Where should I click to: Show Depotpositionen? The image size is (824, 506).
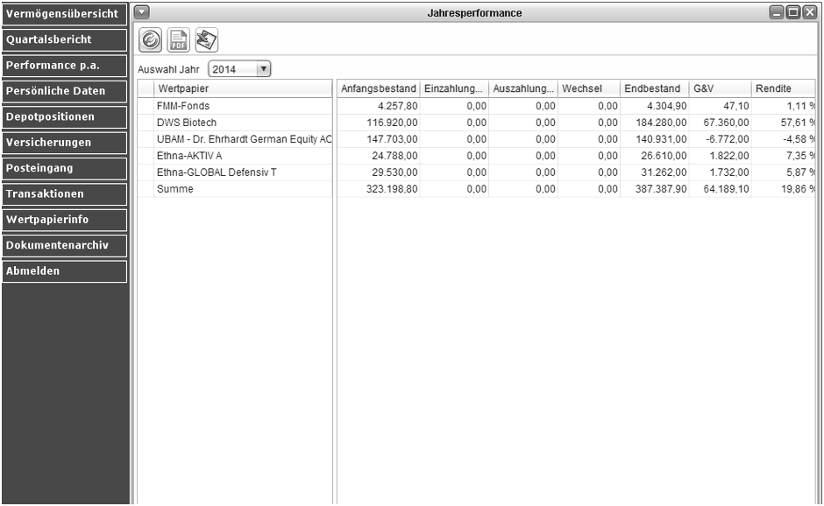pyautogui.click(x=64, y=116)
